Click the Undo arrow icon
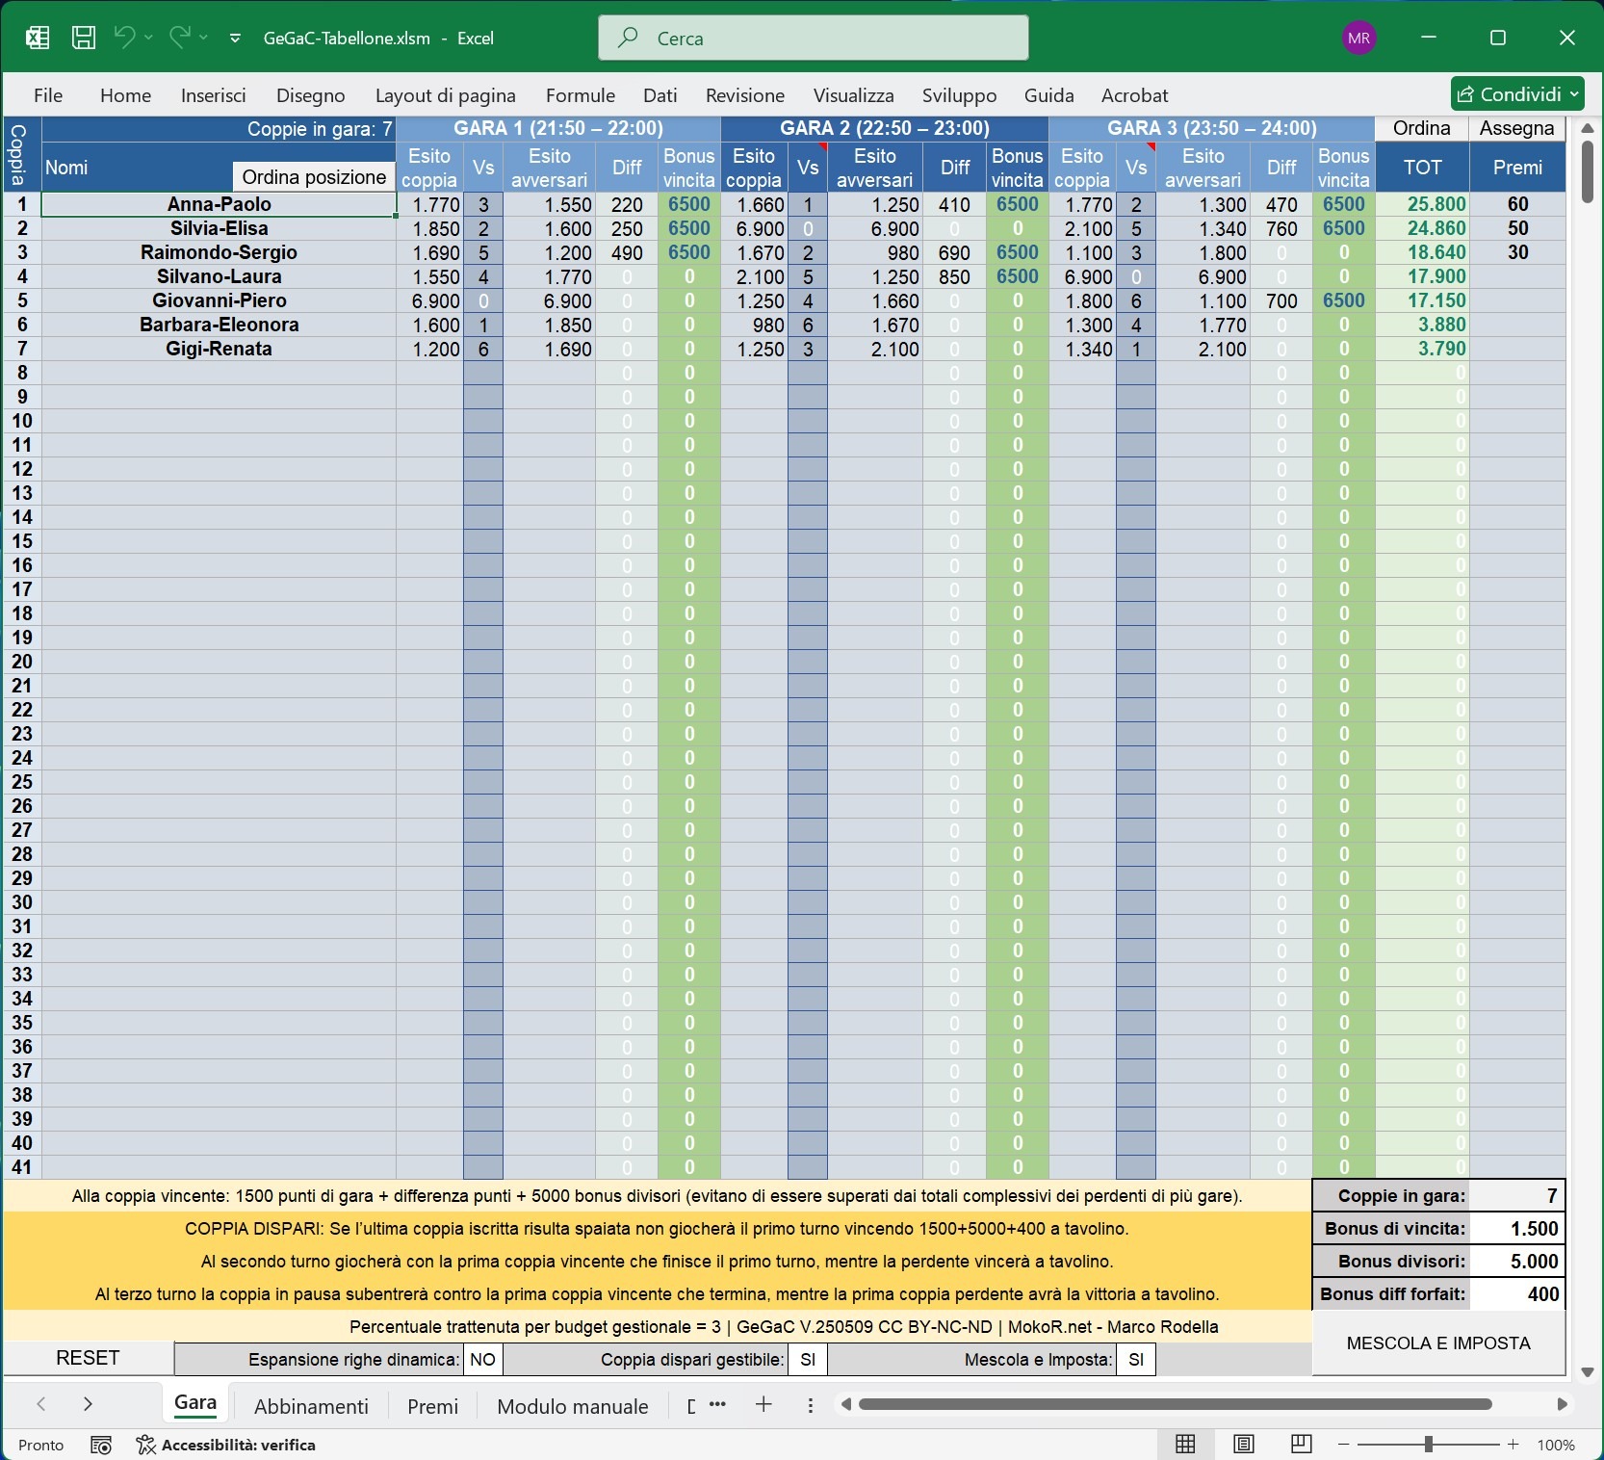The height and width of the screenshot is (1460, 1604). coord(124,37)
